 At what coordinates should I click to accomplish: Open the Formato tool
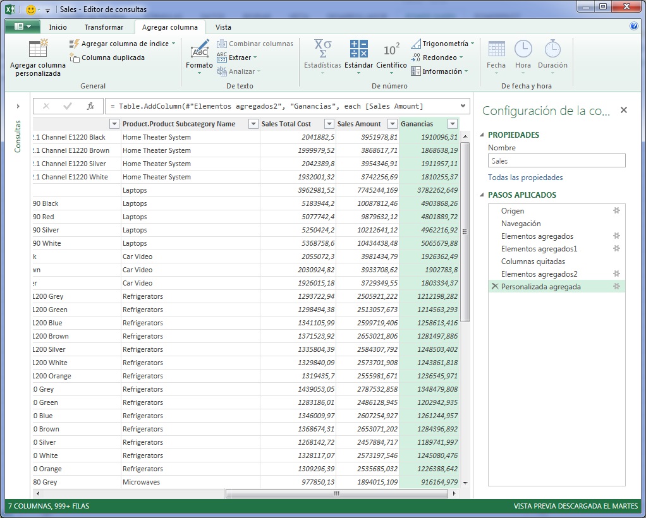[198, 57]
